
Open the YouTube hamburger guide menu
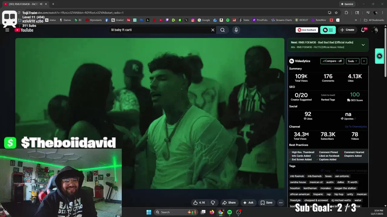pyautogui.click(x=7, y=30)
